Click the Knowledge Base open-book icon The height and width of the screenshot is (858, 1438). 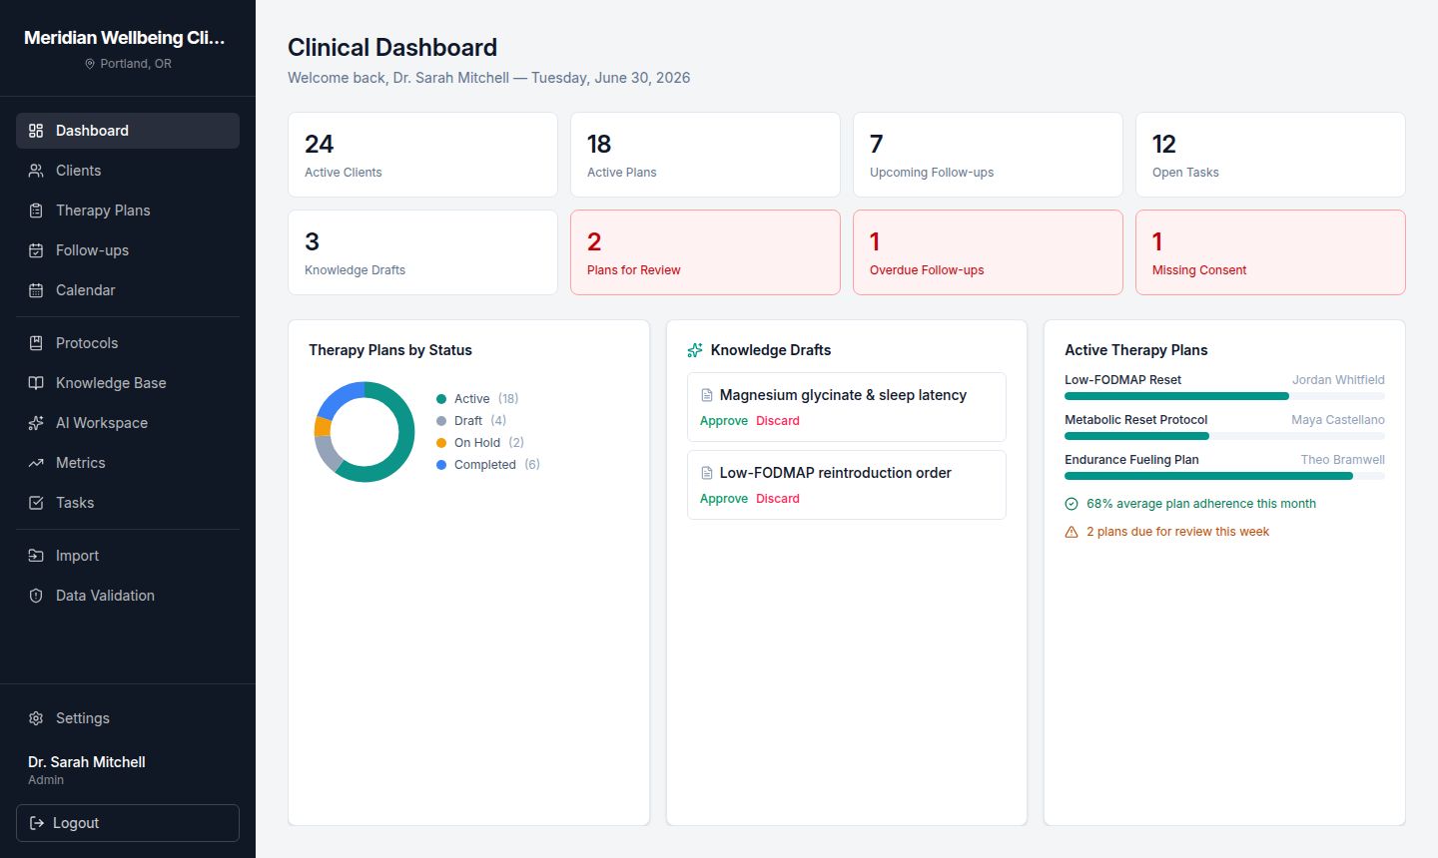coord(36,383)
